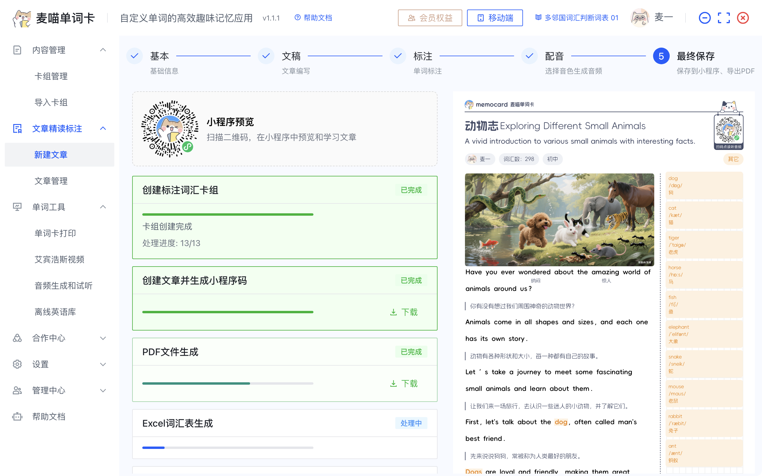762x476 pixels.
Task: Collapse the 单词工具 menu chevron
Action: (103, 207)
